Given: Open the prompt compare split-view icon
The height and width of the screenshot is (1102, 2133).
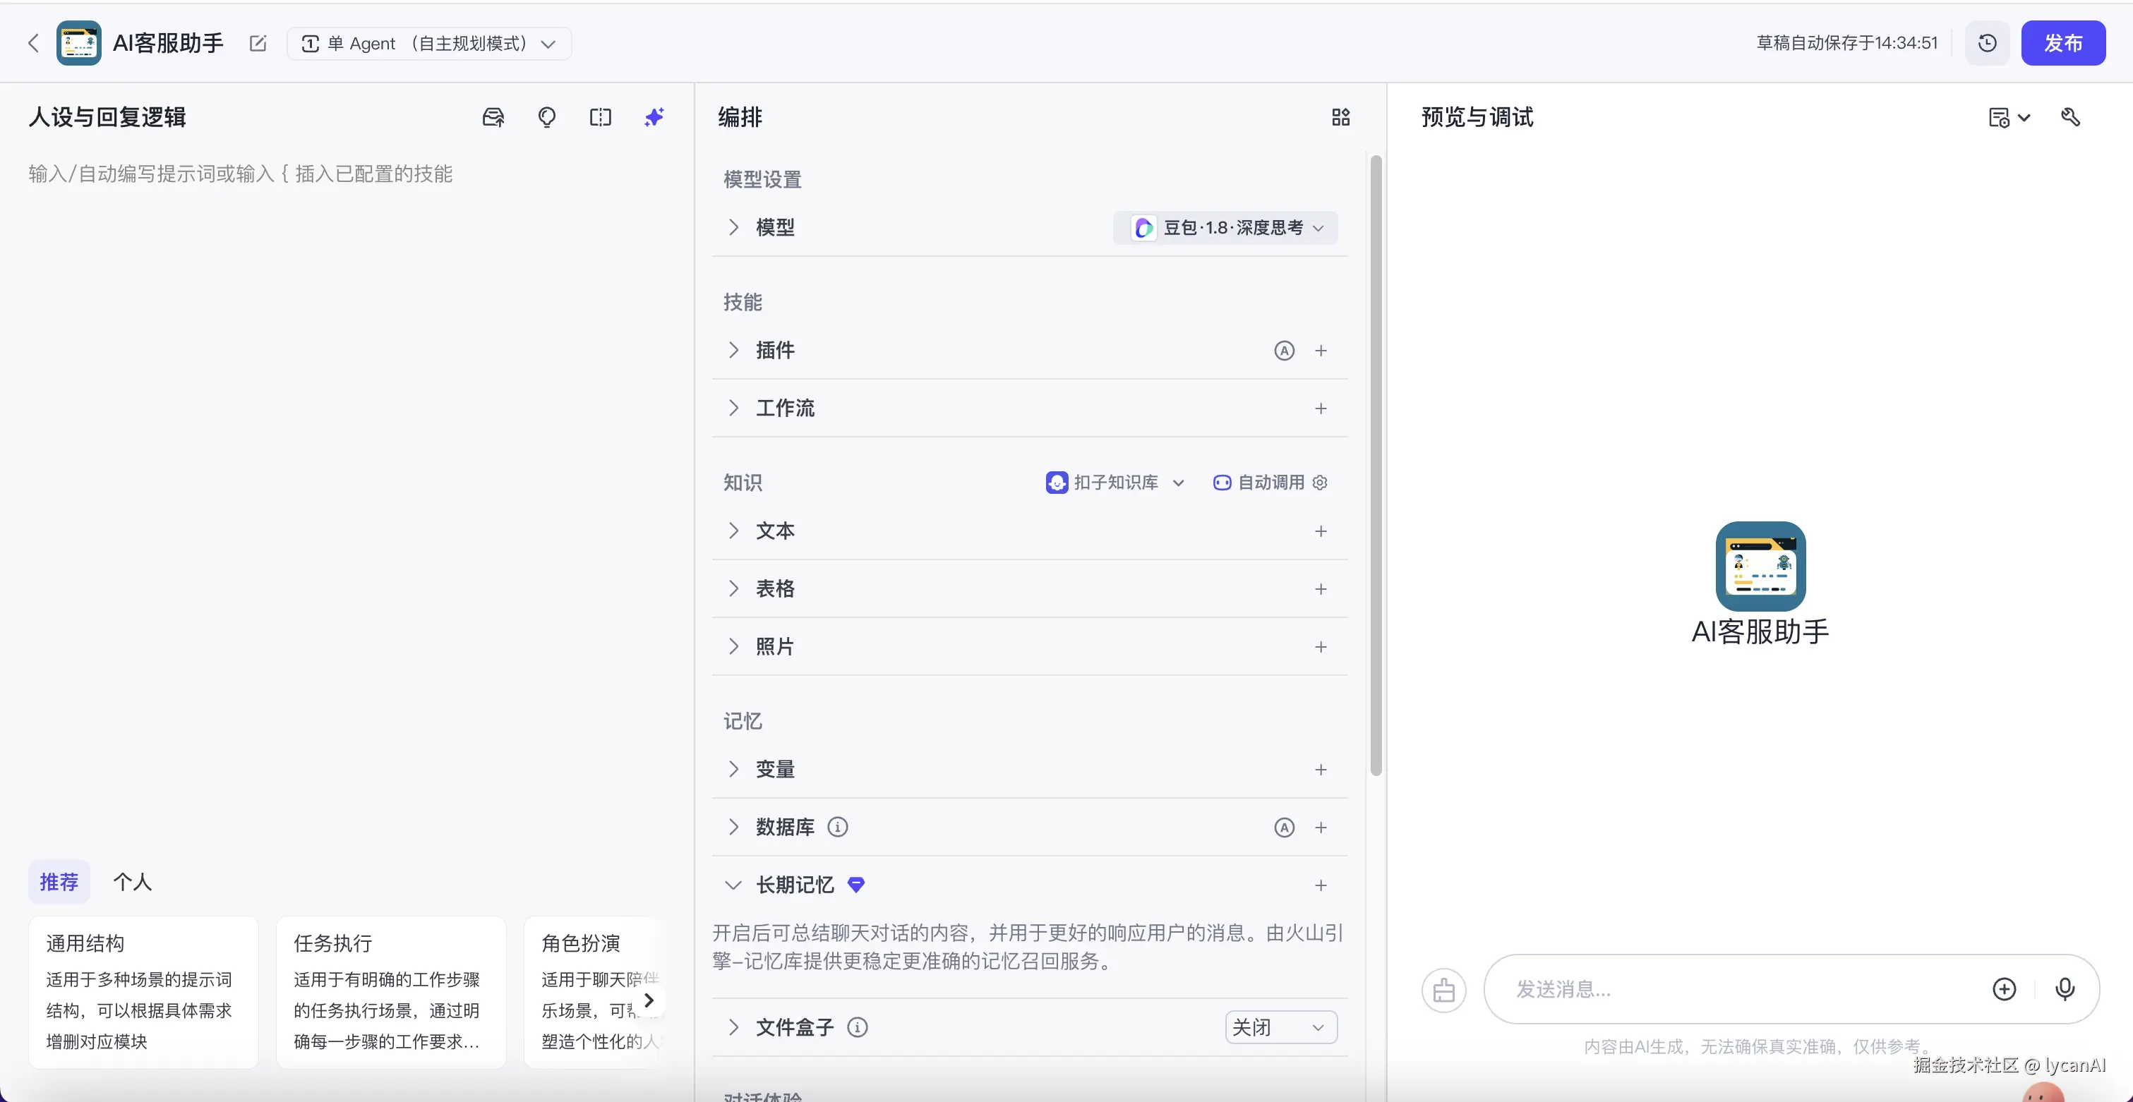Looking at the screenshot, I should pos(601,118).
